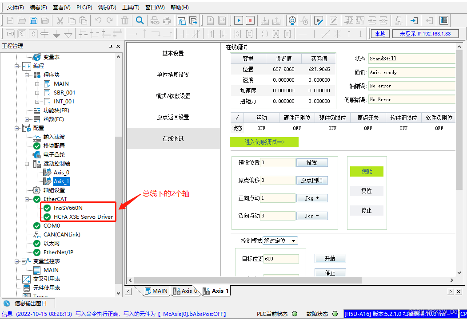The image size is (467, 319).
Task: Open the PLC(P) menu
Action: point(84,8)
